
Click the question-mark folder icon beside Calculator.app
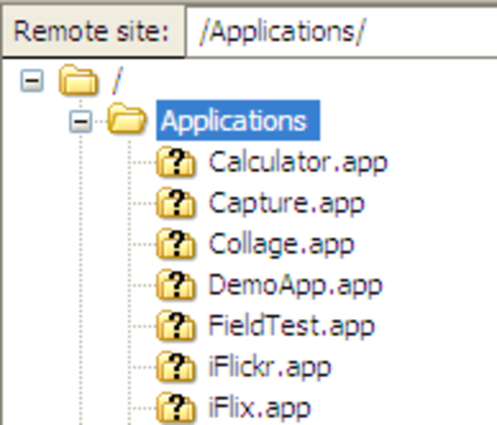coord(176,162)
